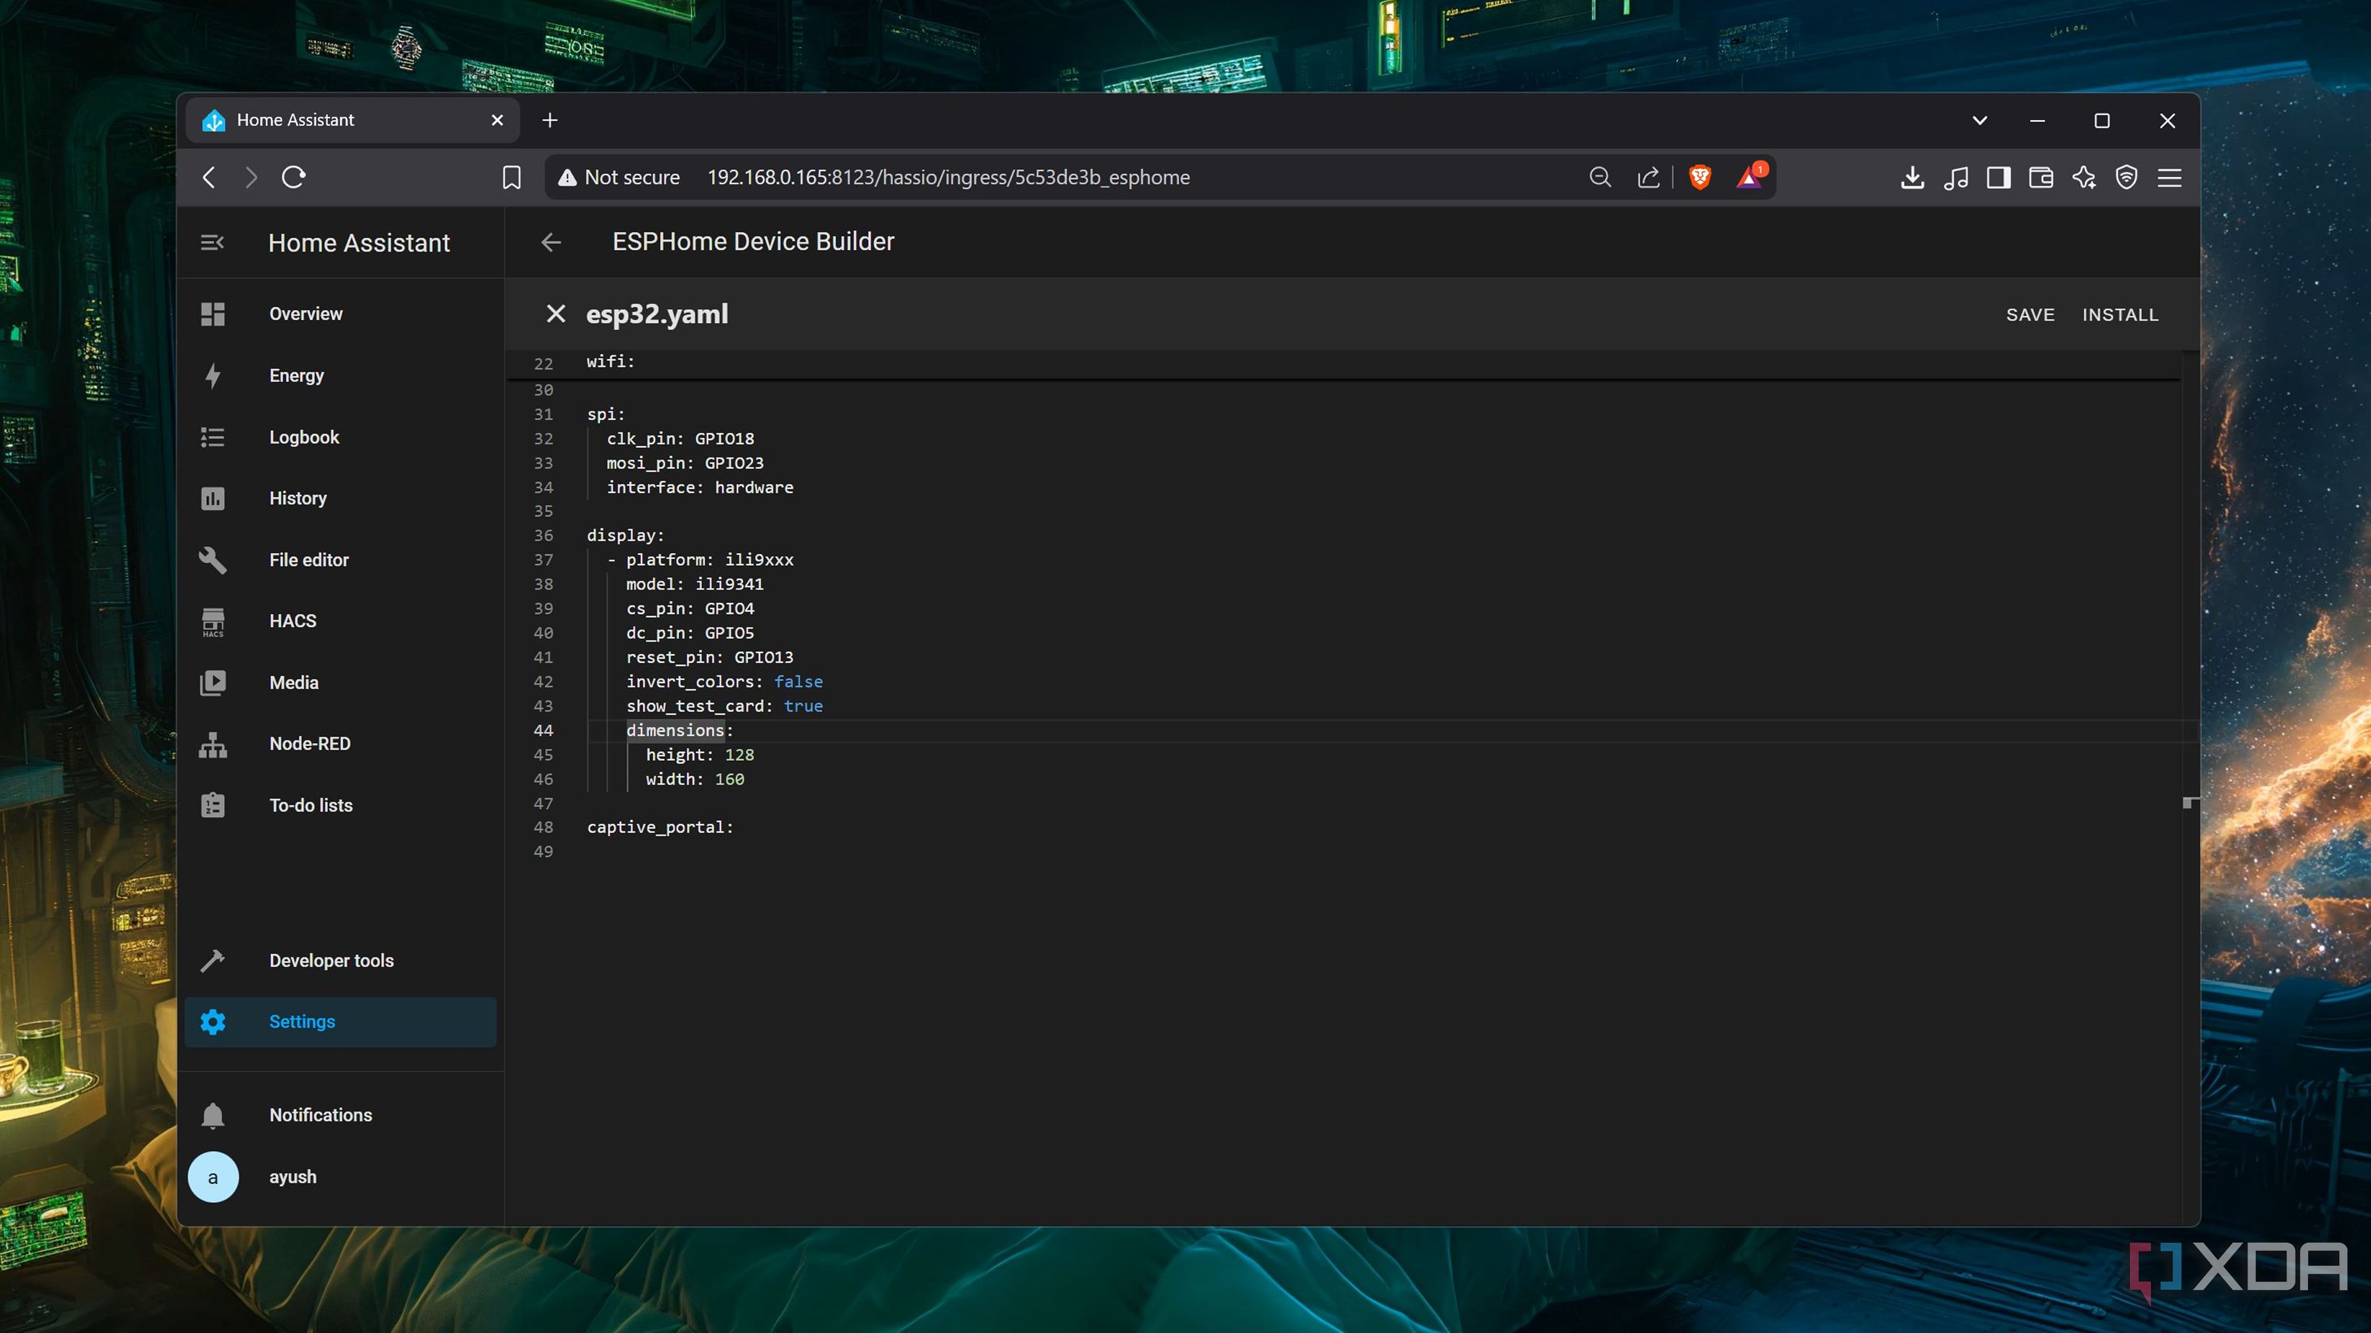
Task: Open the Node-RED sidebar icon
Action: click(x=212, y=744)
